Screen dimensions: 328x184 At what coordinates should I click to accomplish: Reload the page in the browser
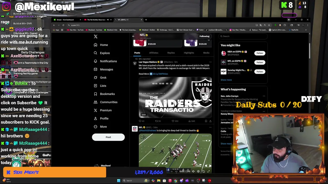click(x=63, y=25)
